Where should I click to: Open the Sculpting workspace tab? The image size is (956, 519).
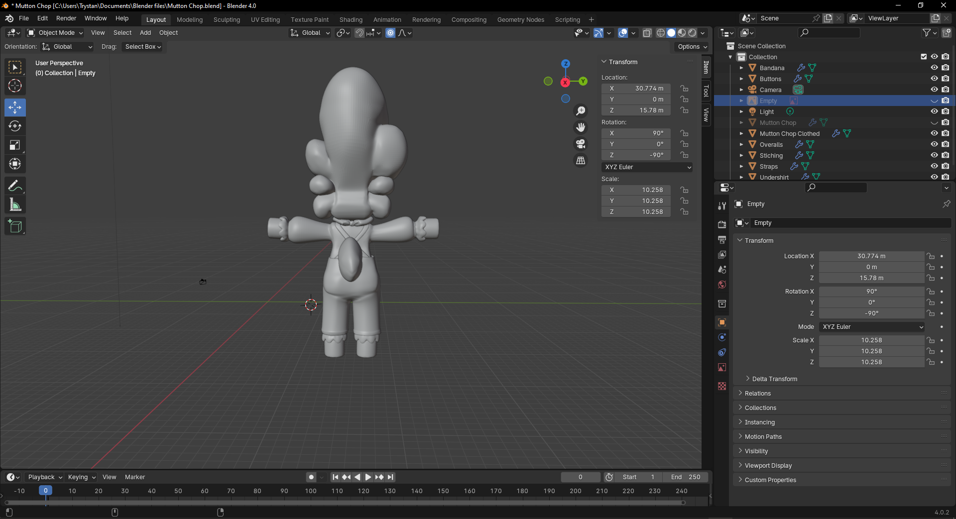pos(227,20)
